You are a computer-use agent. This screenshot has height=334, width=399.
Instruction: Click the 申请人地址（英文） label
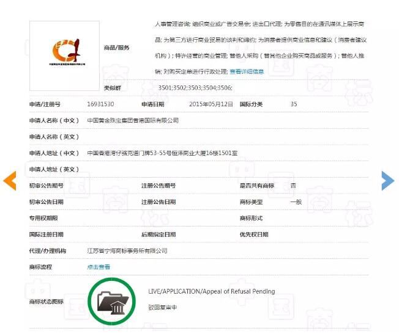54,169
